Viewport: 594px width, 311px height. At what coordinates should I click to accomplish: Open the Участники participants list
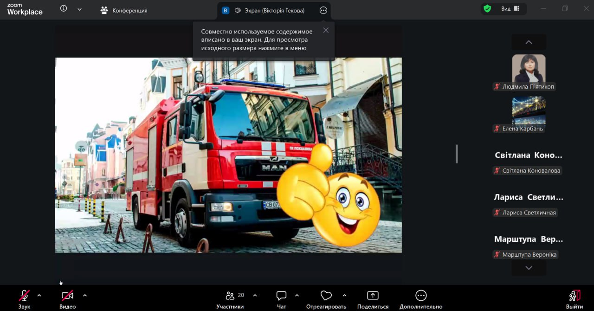point(230,296)
